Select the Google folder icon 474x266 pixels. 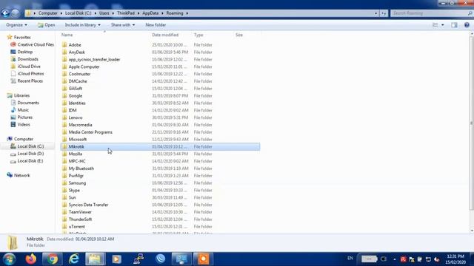(64, 95)
